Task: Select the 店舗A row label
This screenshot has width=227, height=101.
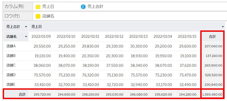Action: (x=11, y=46)
